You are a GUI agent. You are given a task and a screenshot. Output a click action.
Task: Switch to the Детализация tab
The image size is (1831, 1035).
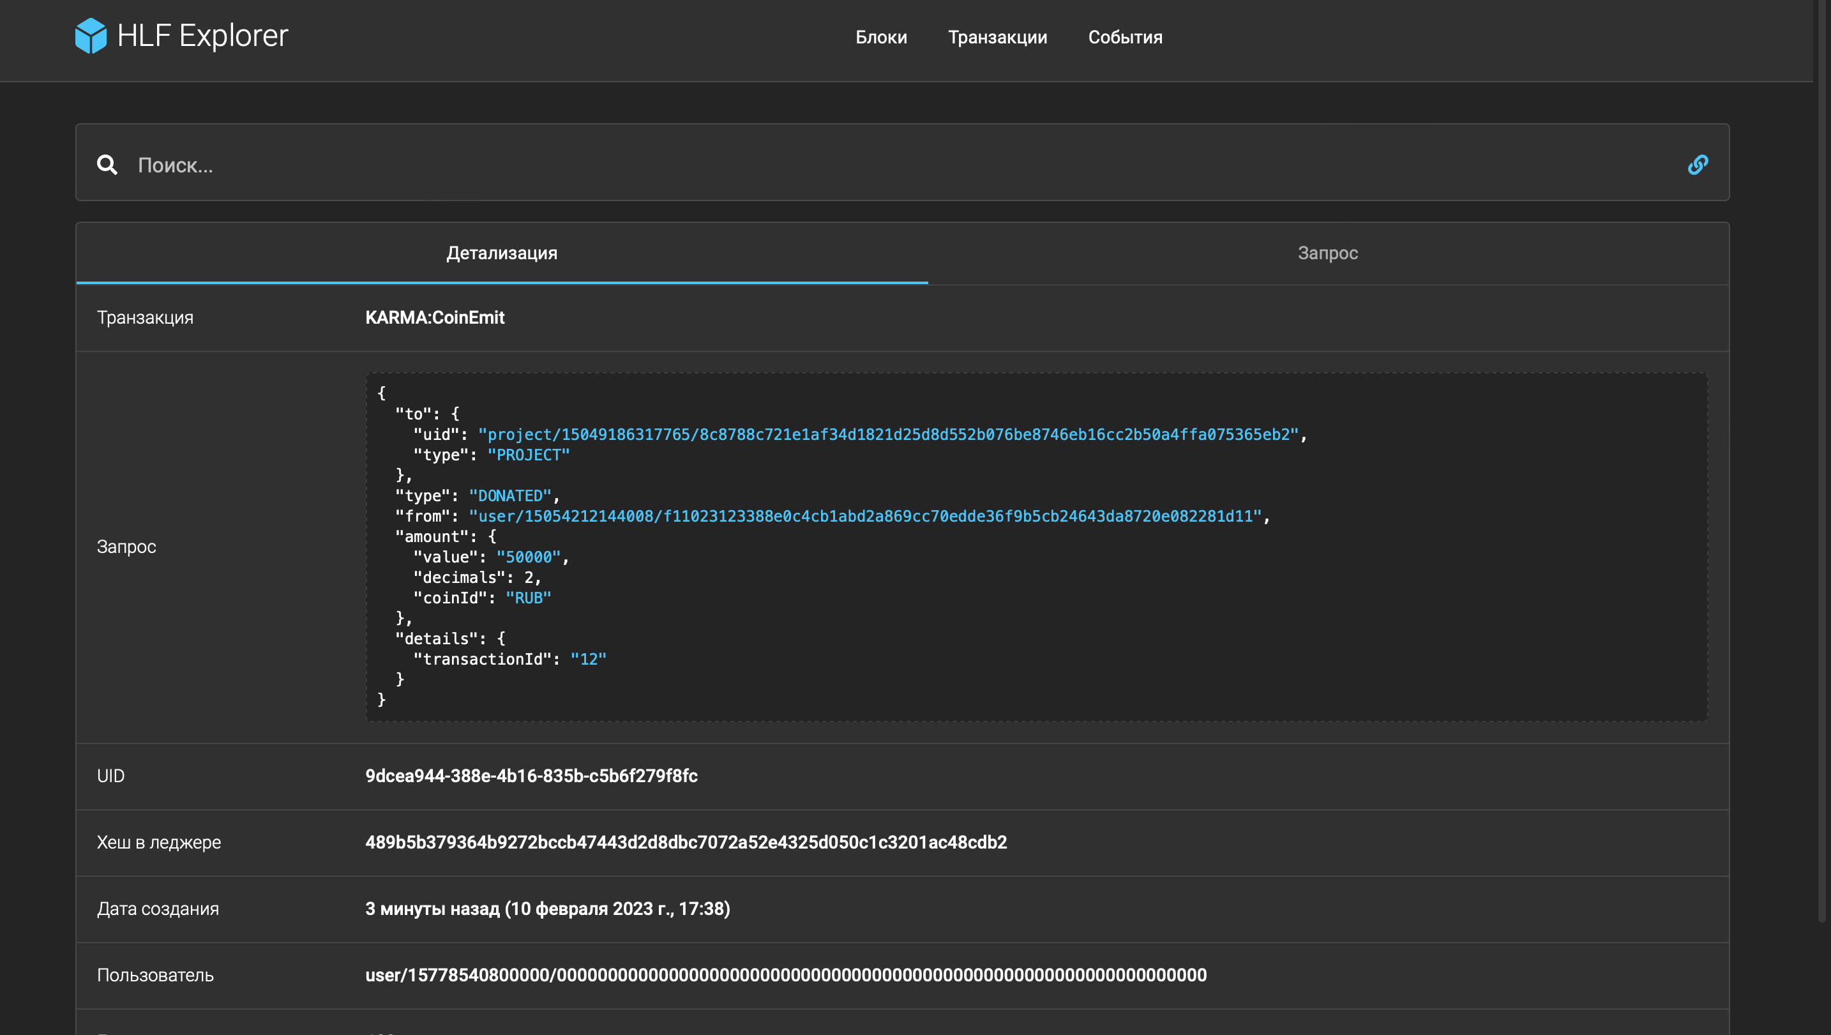point(502,253)
